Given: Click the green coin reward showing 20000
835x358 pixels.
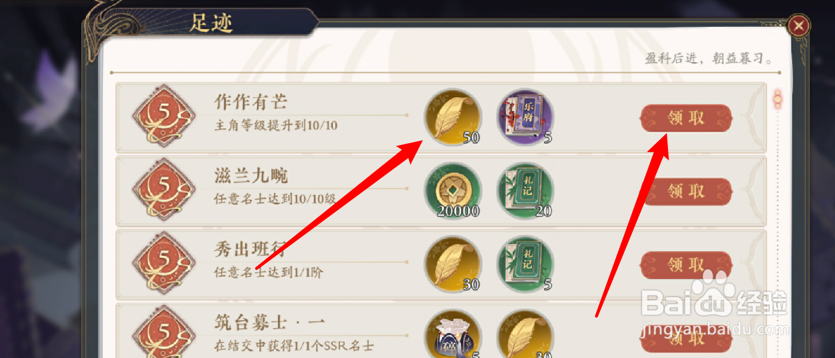Looking at the screenshot, I should [x=453, y=191].
